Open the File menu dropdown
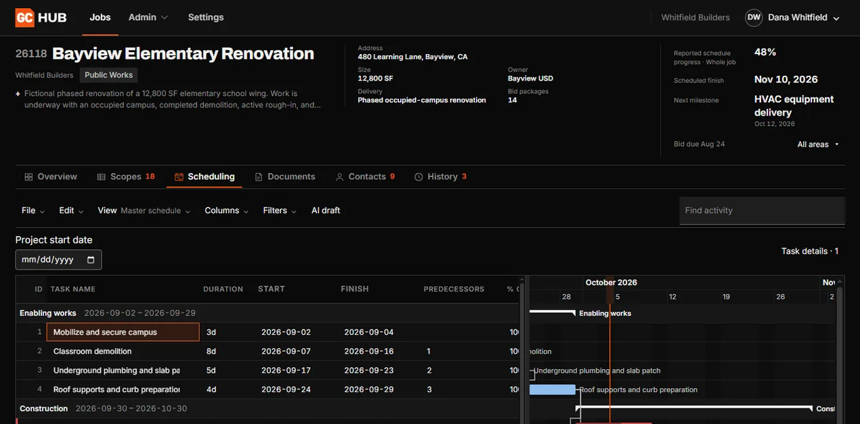The width and height of the screenshot is (860, 424). pyautogui.click(x=33, y=210)
